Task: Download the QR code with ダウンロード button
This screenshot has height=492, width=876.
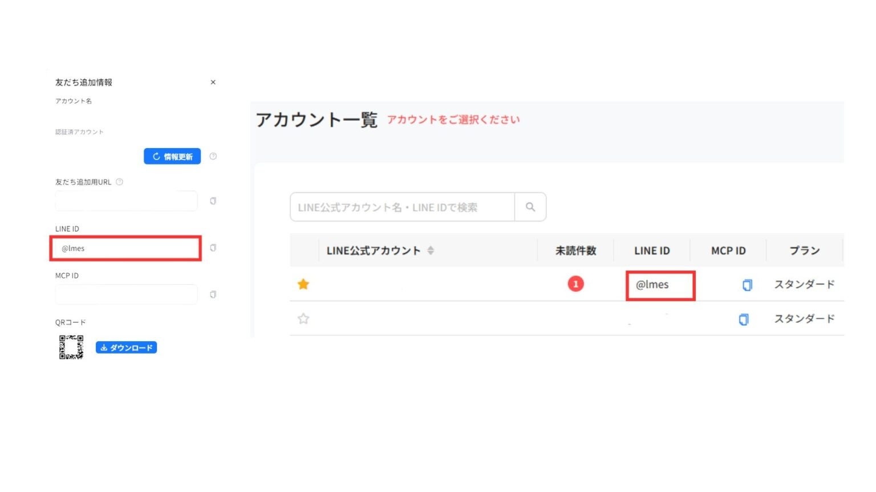Action: click(126, 347)
